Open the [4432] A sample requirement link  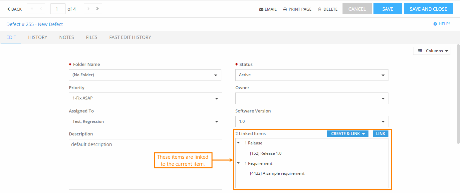277,173
